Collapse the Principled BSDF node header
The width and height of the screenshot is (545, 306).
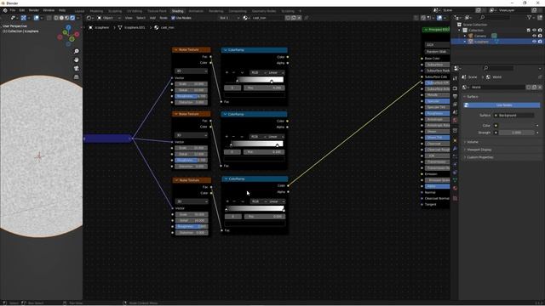pyautogui.click(x=426, y=30)
